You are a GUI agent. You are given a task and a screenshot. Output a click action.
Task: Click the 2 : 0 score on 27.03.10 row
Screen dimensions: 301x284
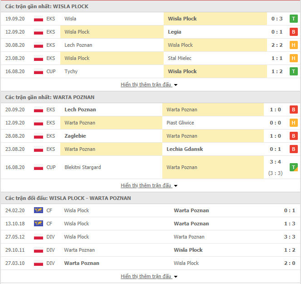290,263
